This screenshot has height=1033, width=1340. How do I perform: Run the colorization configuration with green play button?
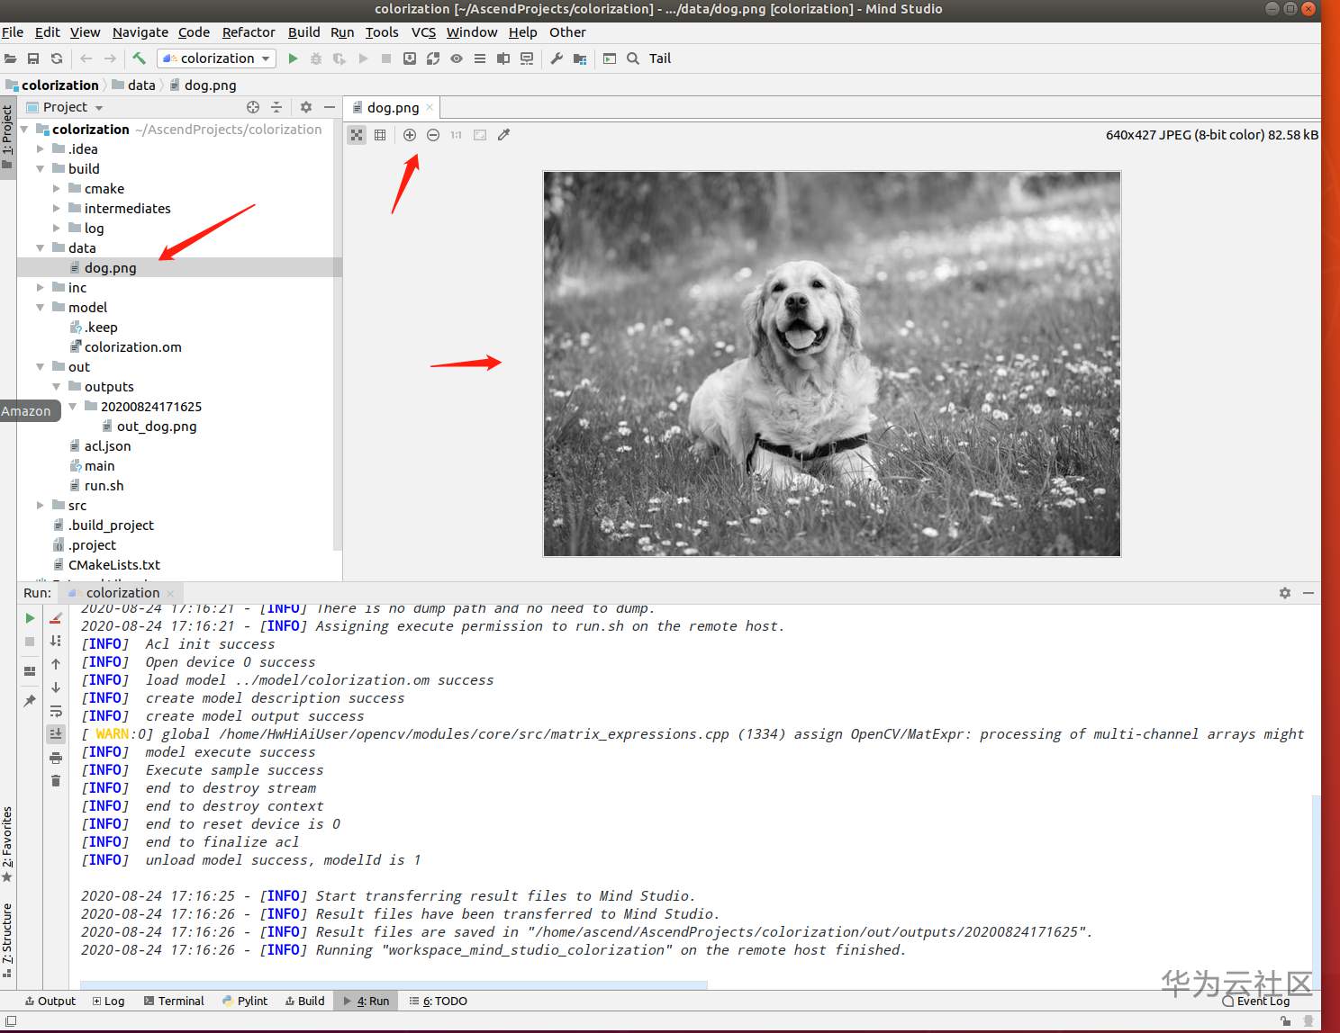tap(293, 58)
